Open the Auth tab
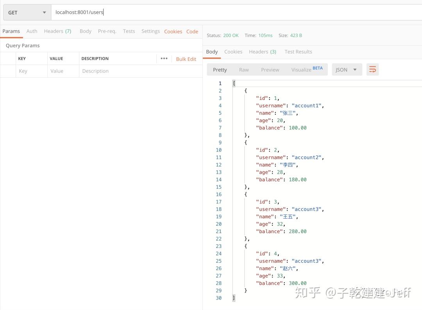This screenshot has width=422, height=310. [32, 31]
